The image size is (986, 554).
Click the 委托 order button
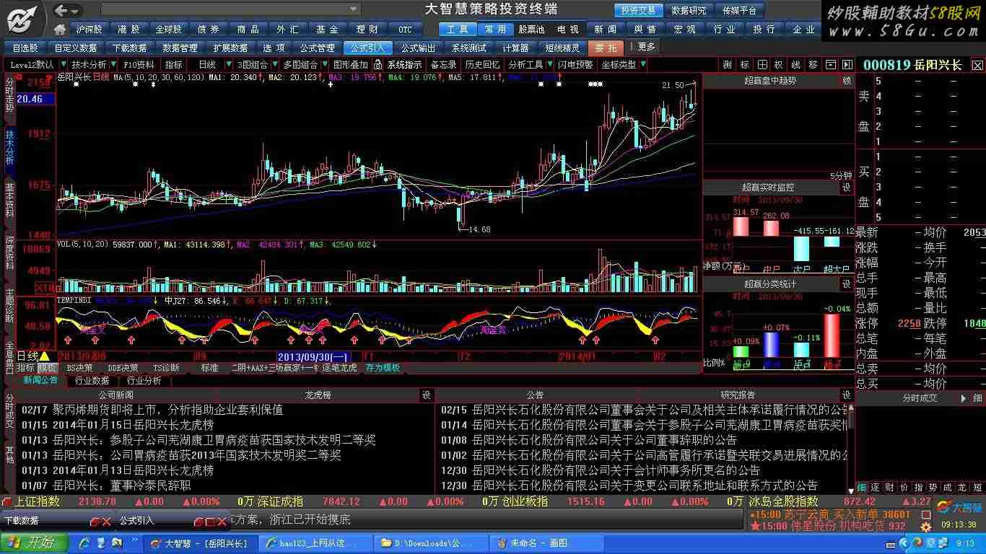click(606, 48)
